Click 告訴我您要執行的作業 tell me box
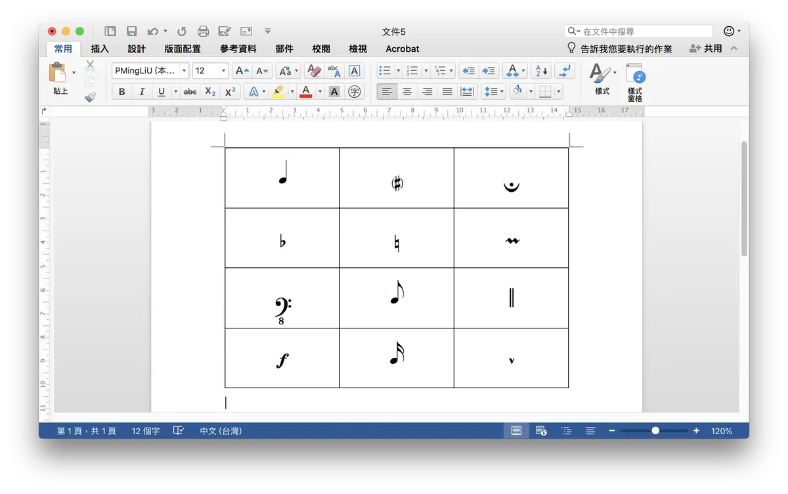 pos(619,49)
